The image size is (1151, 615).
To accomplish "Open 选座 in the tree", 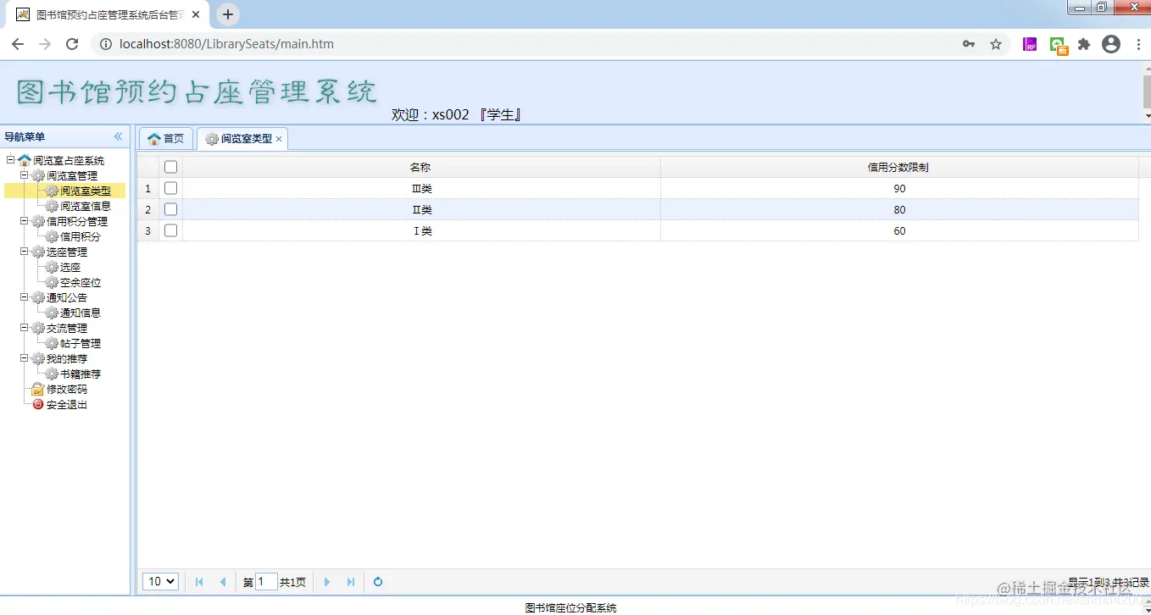I will [70, 267].
